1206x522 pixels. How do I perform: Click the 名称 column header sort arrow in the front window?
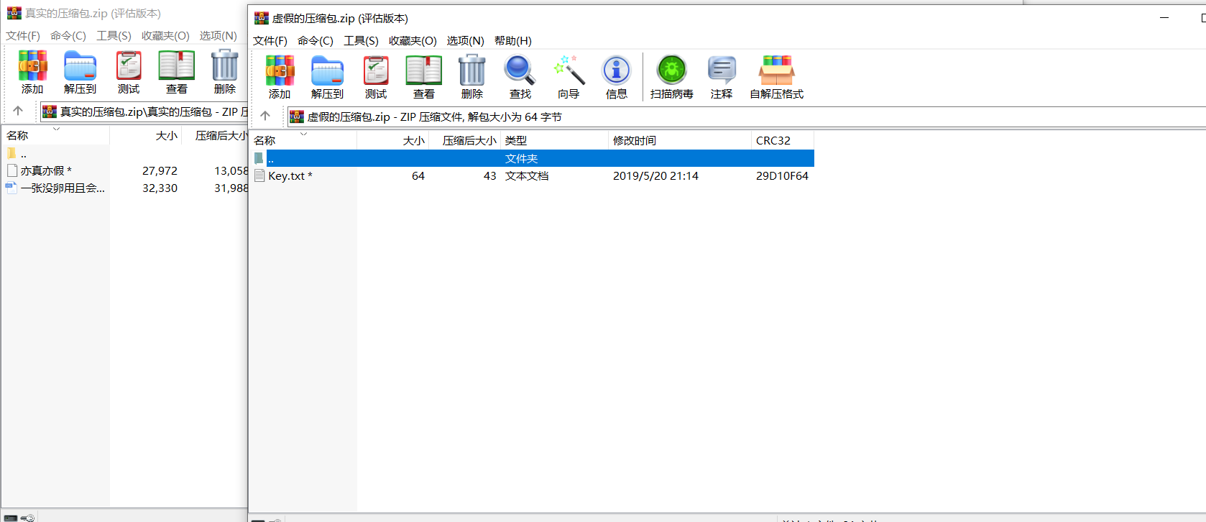[303, 134]
